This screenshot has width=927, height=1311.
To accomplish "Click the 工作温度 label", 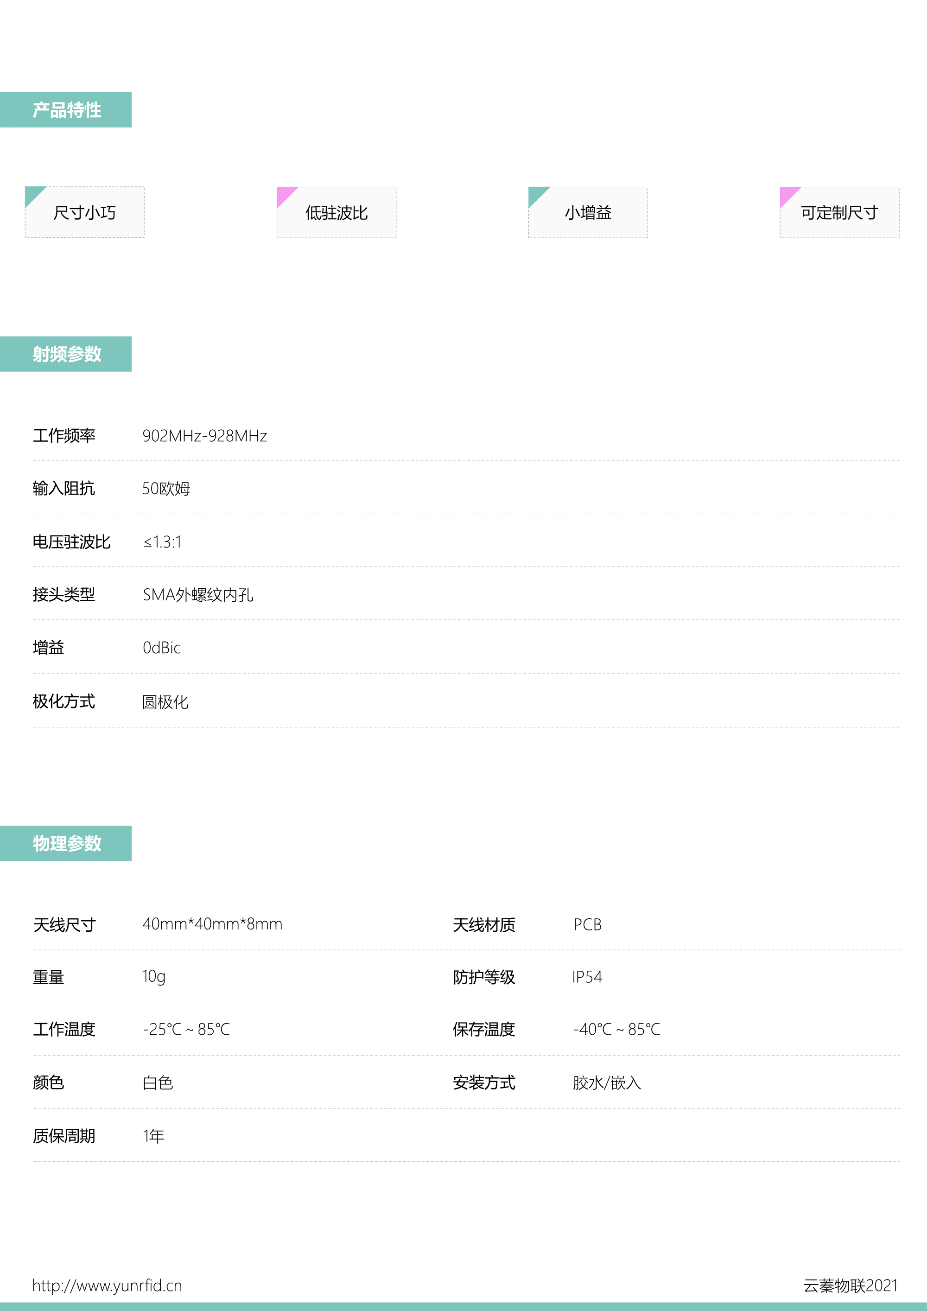I will pos(64,1029).
